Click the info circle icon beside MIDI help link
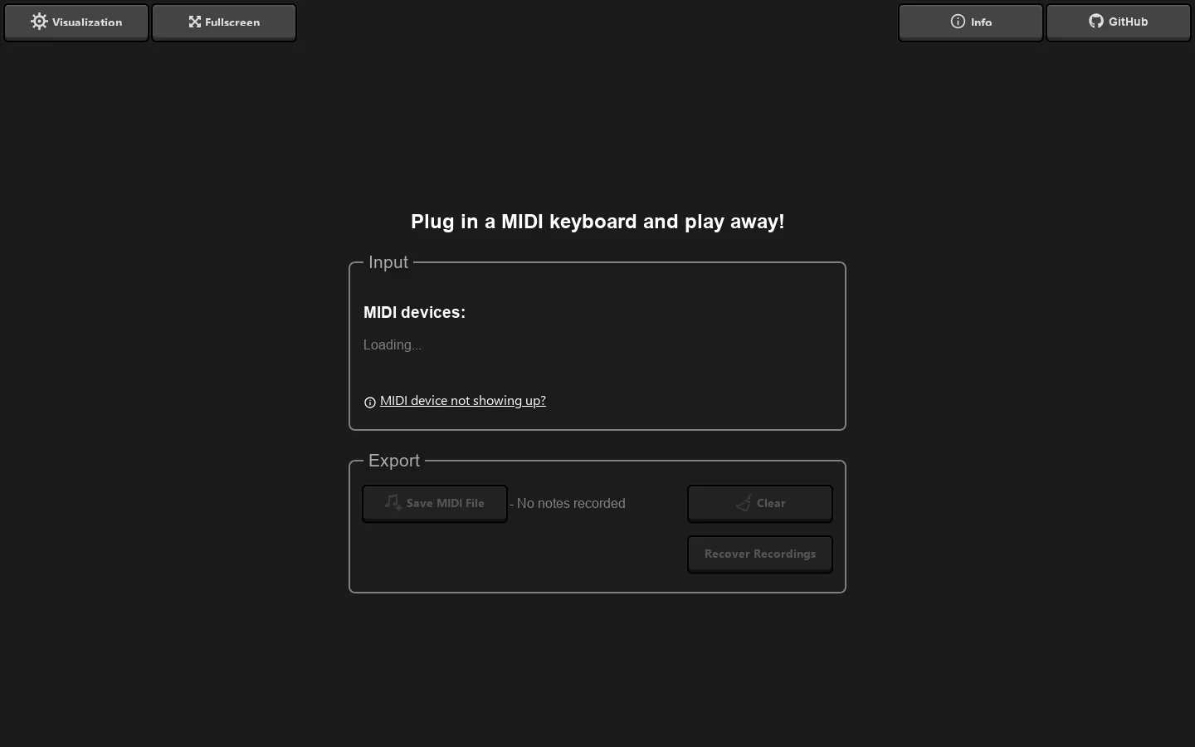 (x=370, y=403)
